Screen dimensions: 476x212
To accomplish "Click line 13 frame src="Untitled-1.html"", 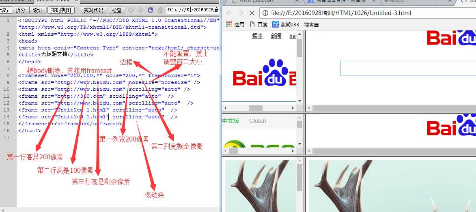I will click(98, 110).
